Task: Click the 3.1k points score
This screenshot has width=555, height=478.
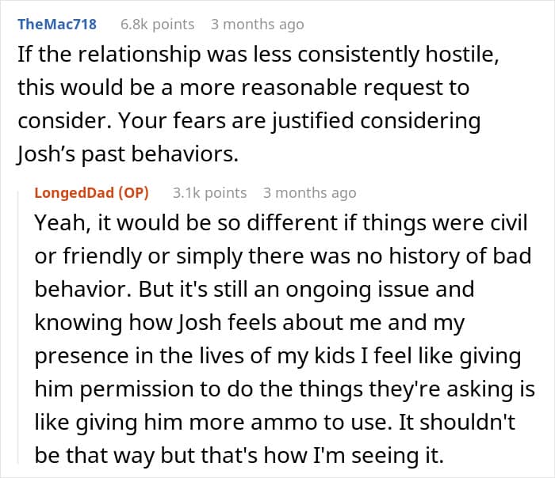Action: pos(209,193)
